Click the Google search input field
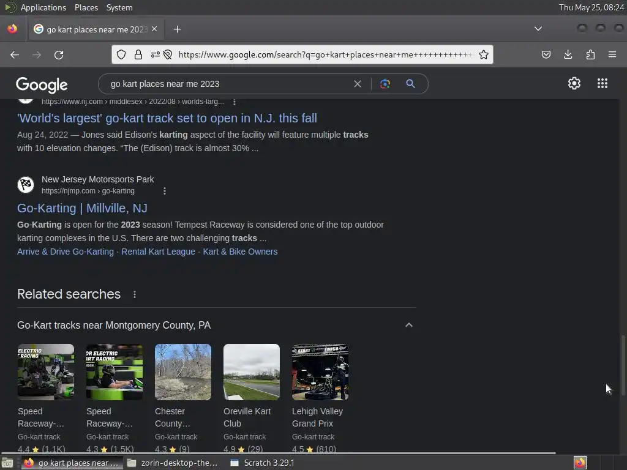 click(x=228, y=84)
